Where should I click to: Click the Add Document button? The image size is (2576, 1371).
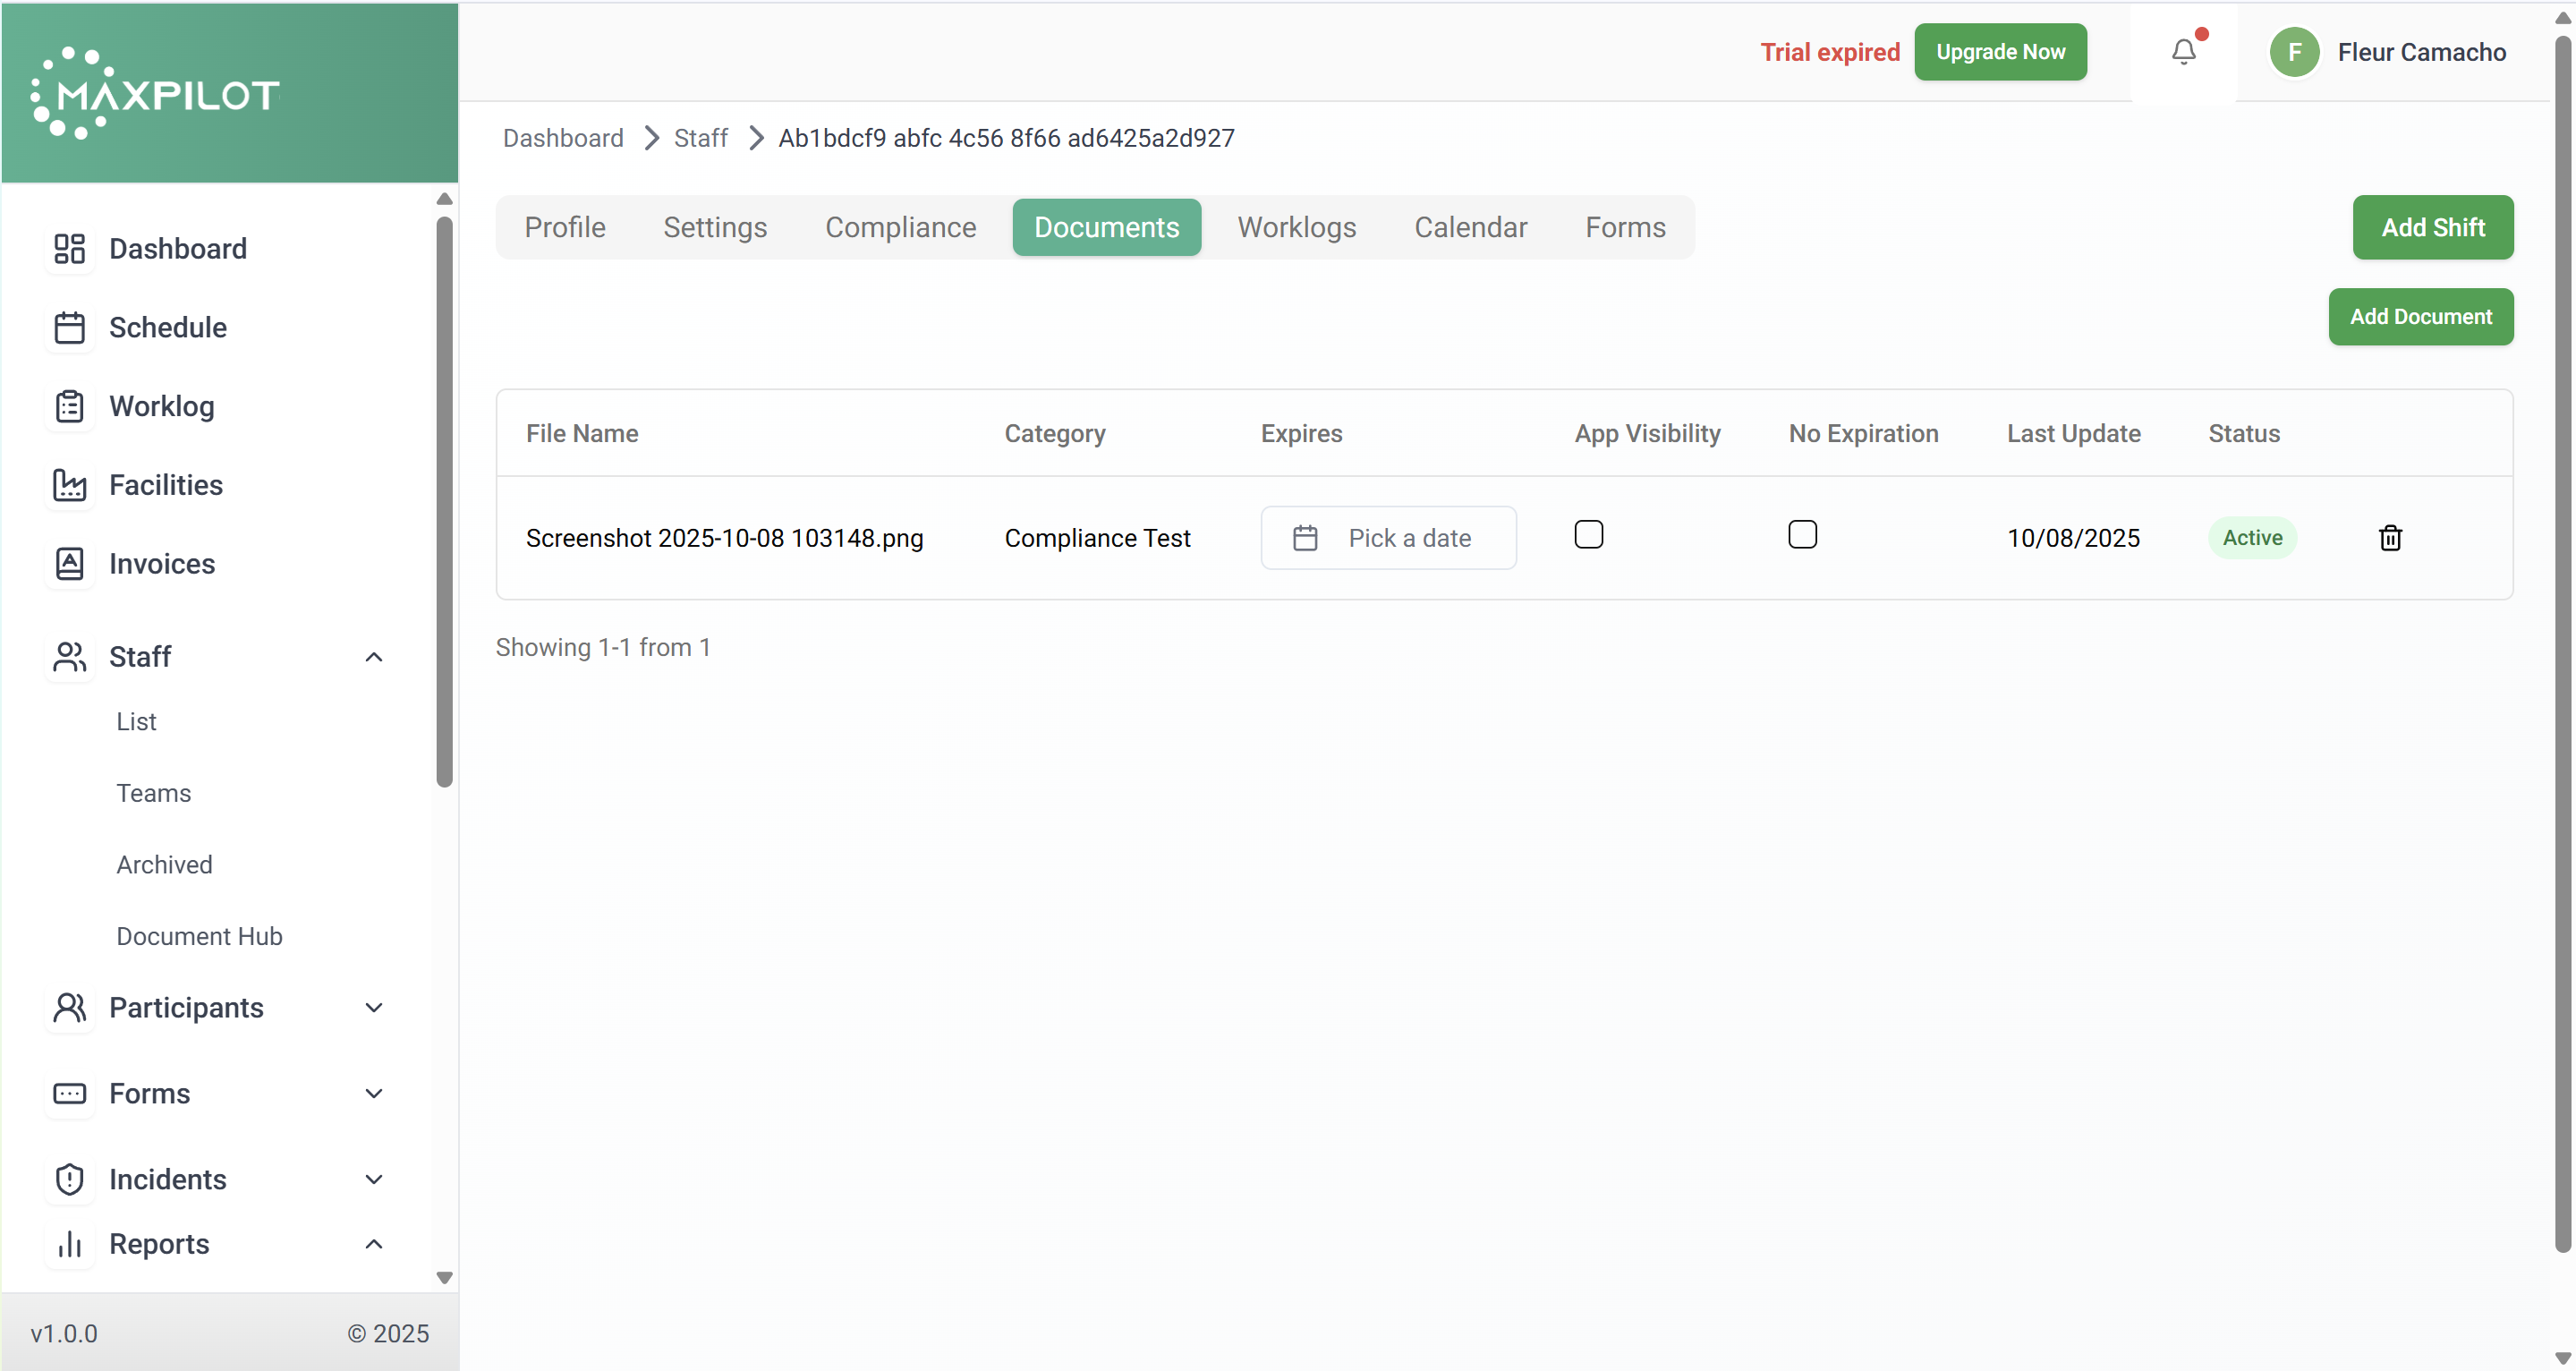point(2420,317)
